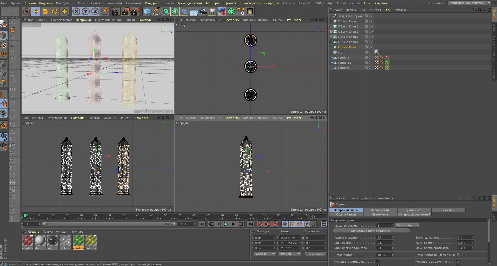Expand the Объект Клон.5 tree node
Image resolution: width=497 pixels, height=266 pixels.
(331, 47)
